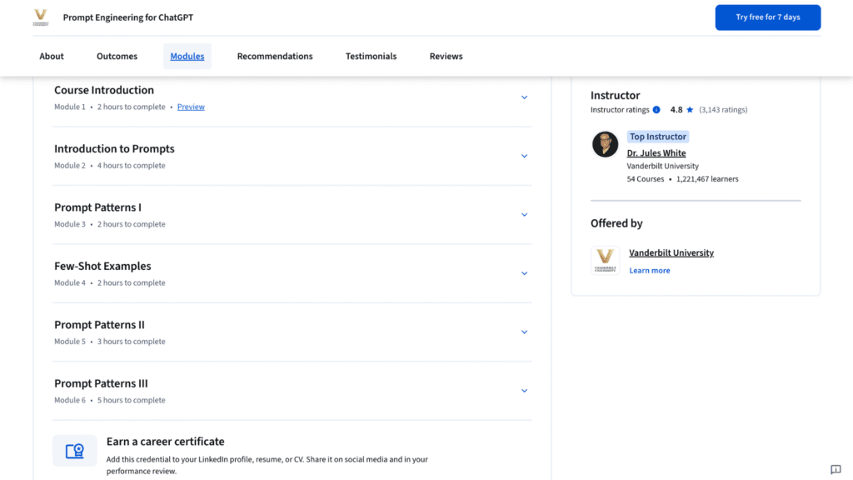The width and height of the screenshot is (853, 480).
Task: Open the Dr. Jules White profile link
Action: (x=656, y=153)
